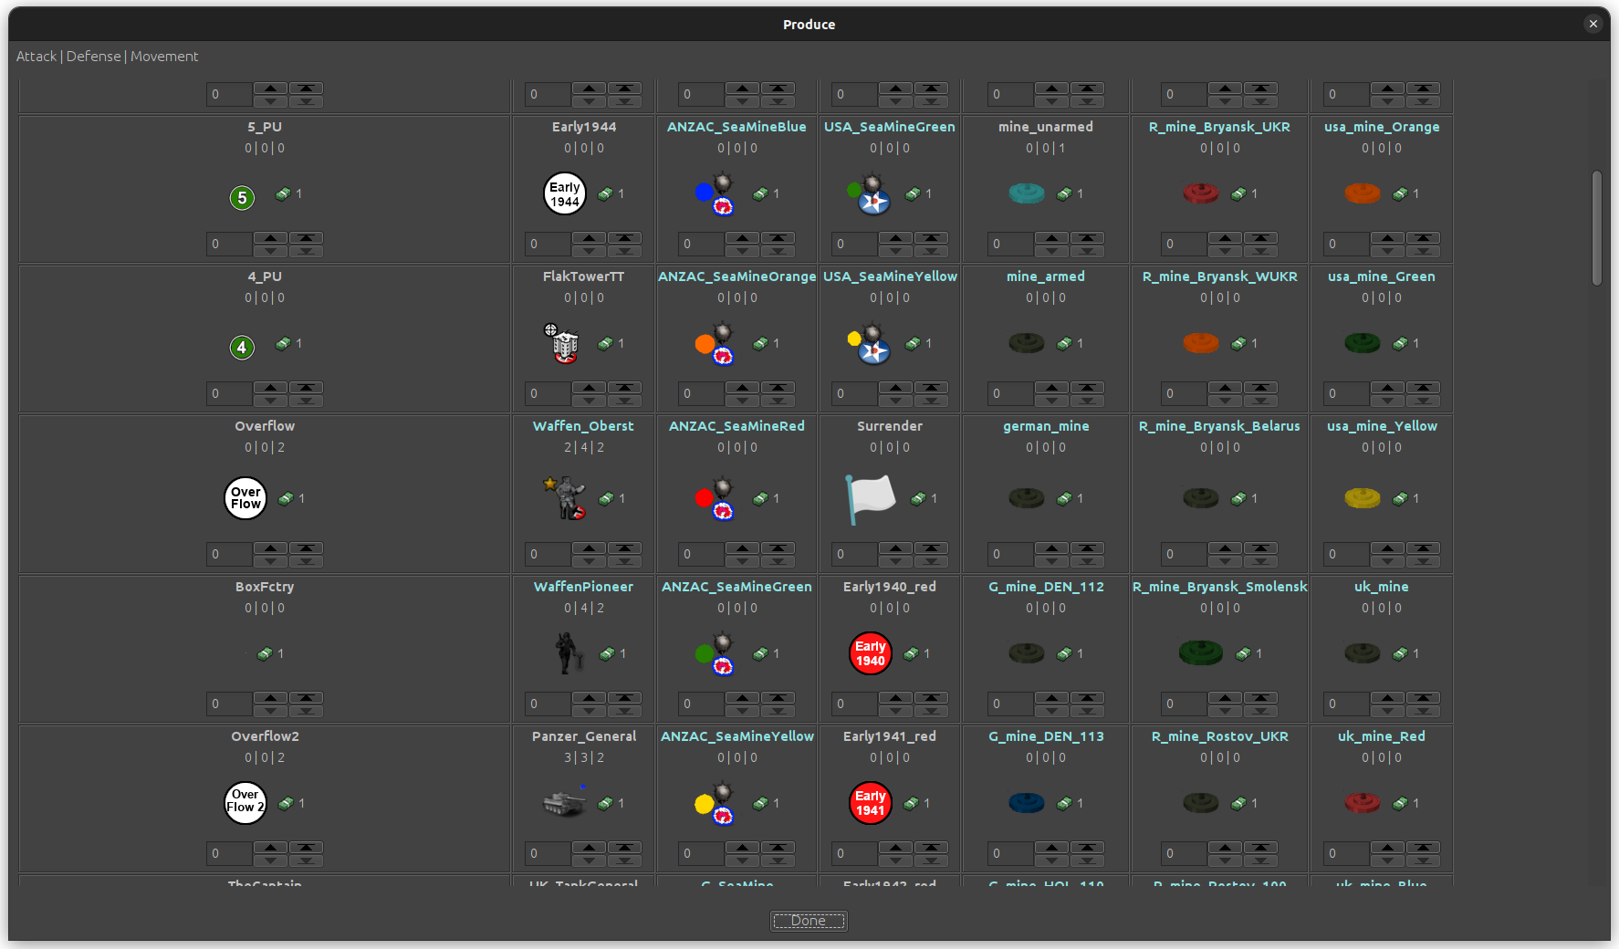Viewport: 1619px width, 949px height.
Task: Click the 'BoxFctry' unit name
Action: click(x=265, y=587)
